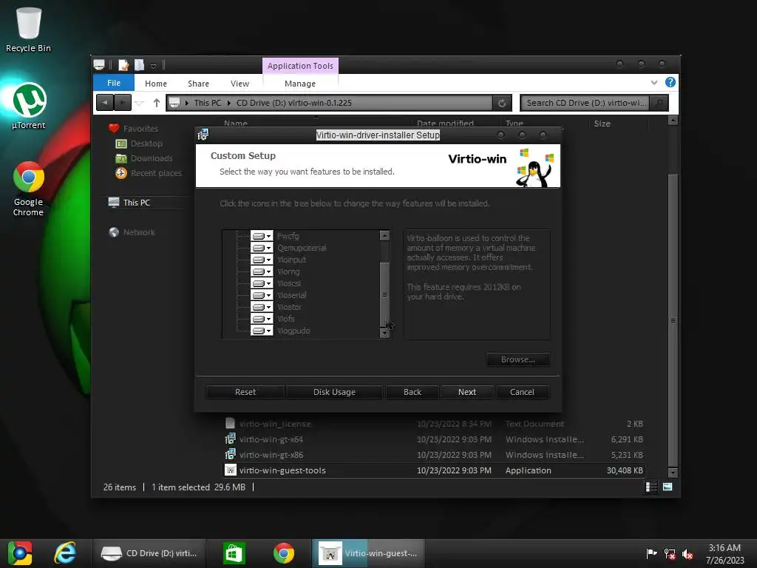The height and width of the screenshot is (568, 757).
Task: Switch Explorer to Details view icon
Action: 651,487
